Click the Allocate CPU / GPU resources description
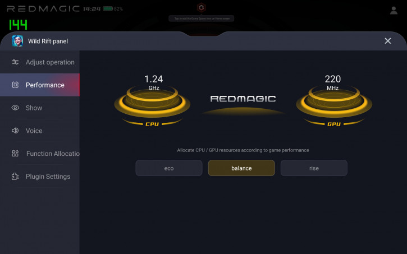 (243, 150)
